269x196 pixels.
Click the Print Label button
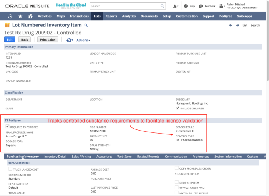click(x=48, y=40)
